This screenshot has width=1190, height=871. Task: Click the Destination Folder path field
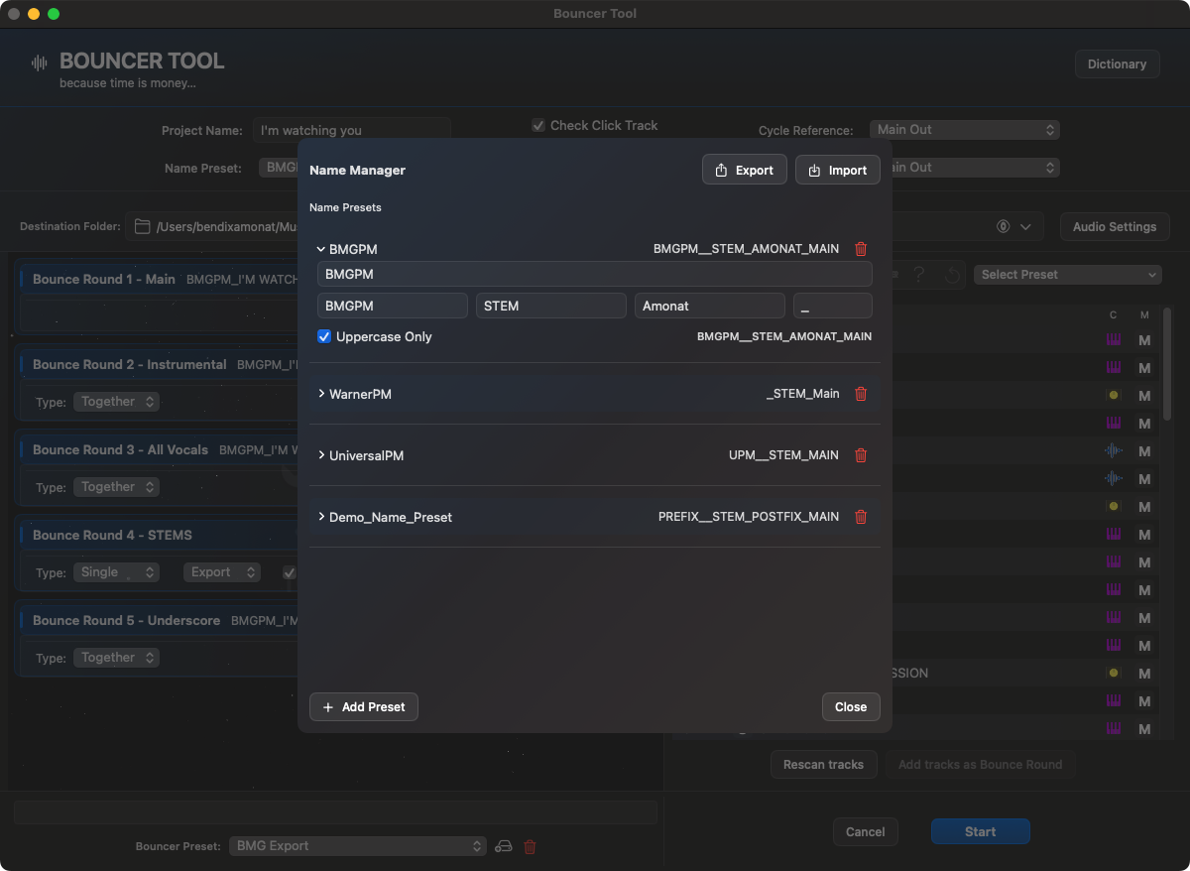tap(212, 227)
